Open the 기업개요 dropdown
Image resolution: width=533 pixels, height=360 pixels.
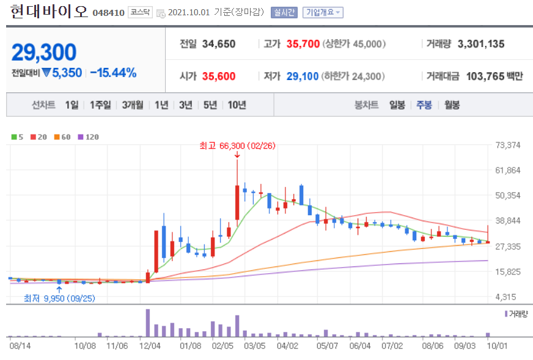[323, 13]
